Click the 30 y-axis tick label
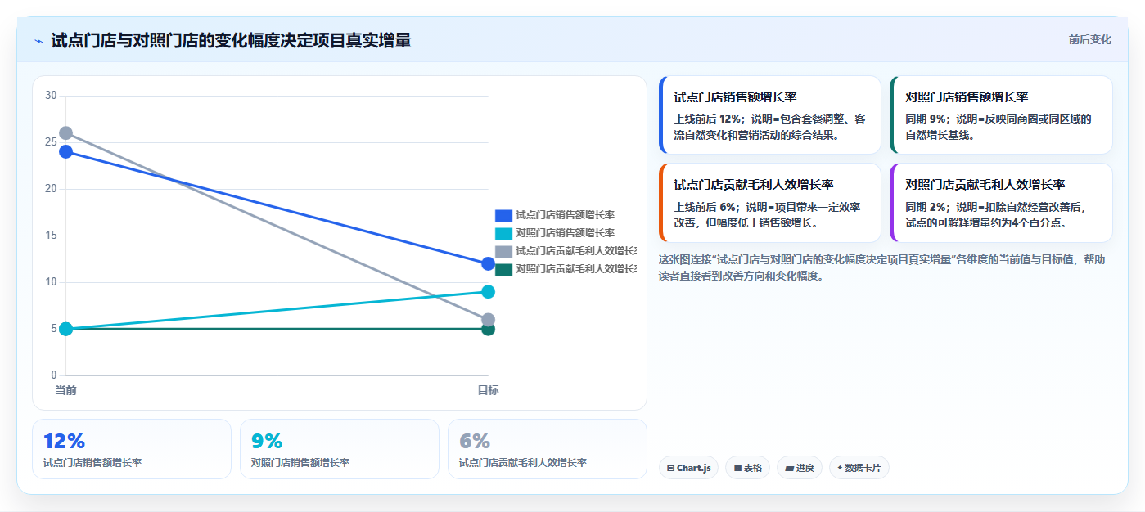The image size is (1145, 512). pyautogui.click(x=51, y=96)
